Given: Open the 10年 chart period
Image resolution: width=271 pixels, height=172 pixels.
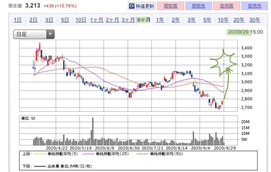Looking at the screenshot, I should click(223, 20).
